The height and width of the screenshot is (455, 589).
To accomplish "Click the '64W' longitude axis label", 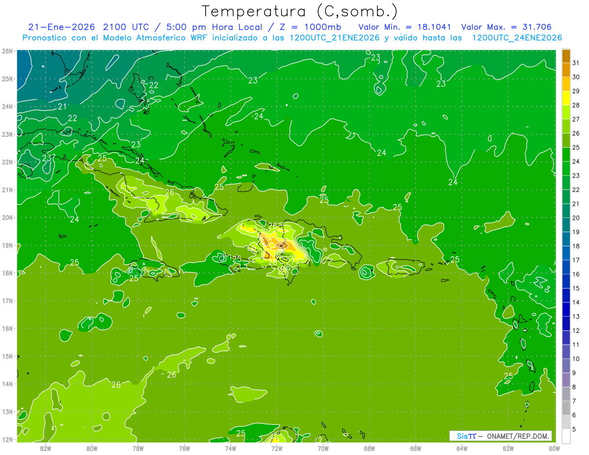I will click(x=462, y=448).
